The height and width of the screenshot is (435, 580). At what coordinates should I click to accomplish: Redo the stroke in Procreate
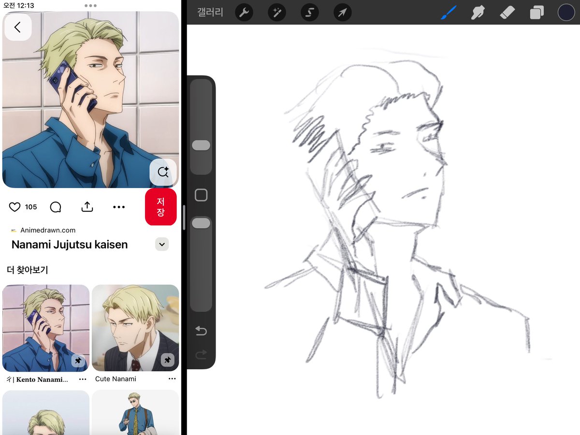point(201,355)
